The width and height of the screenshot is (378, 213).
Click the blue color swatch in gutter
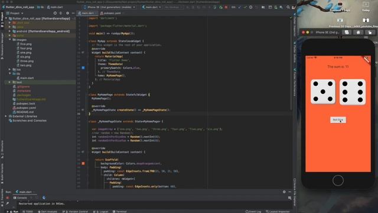[83, 68]
